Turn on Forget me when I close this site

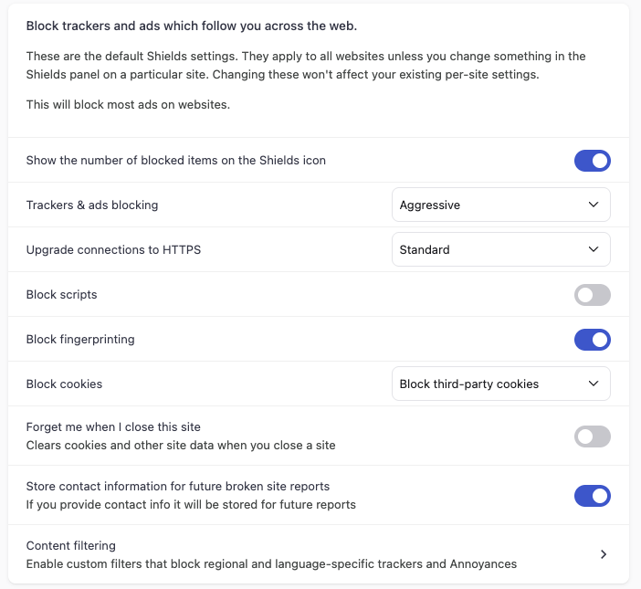tap(592, 436)
